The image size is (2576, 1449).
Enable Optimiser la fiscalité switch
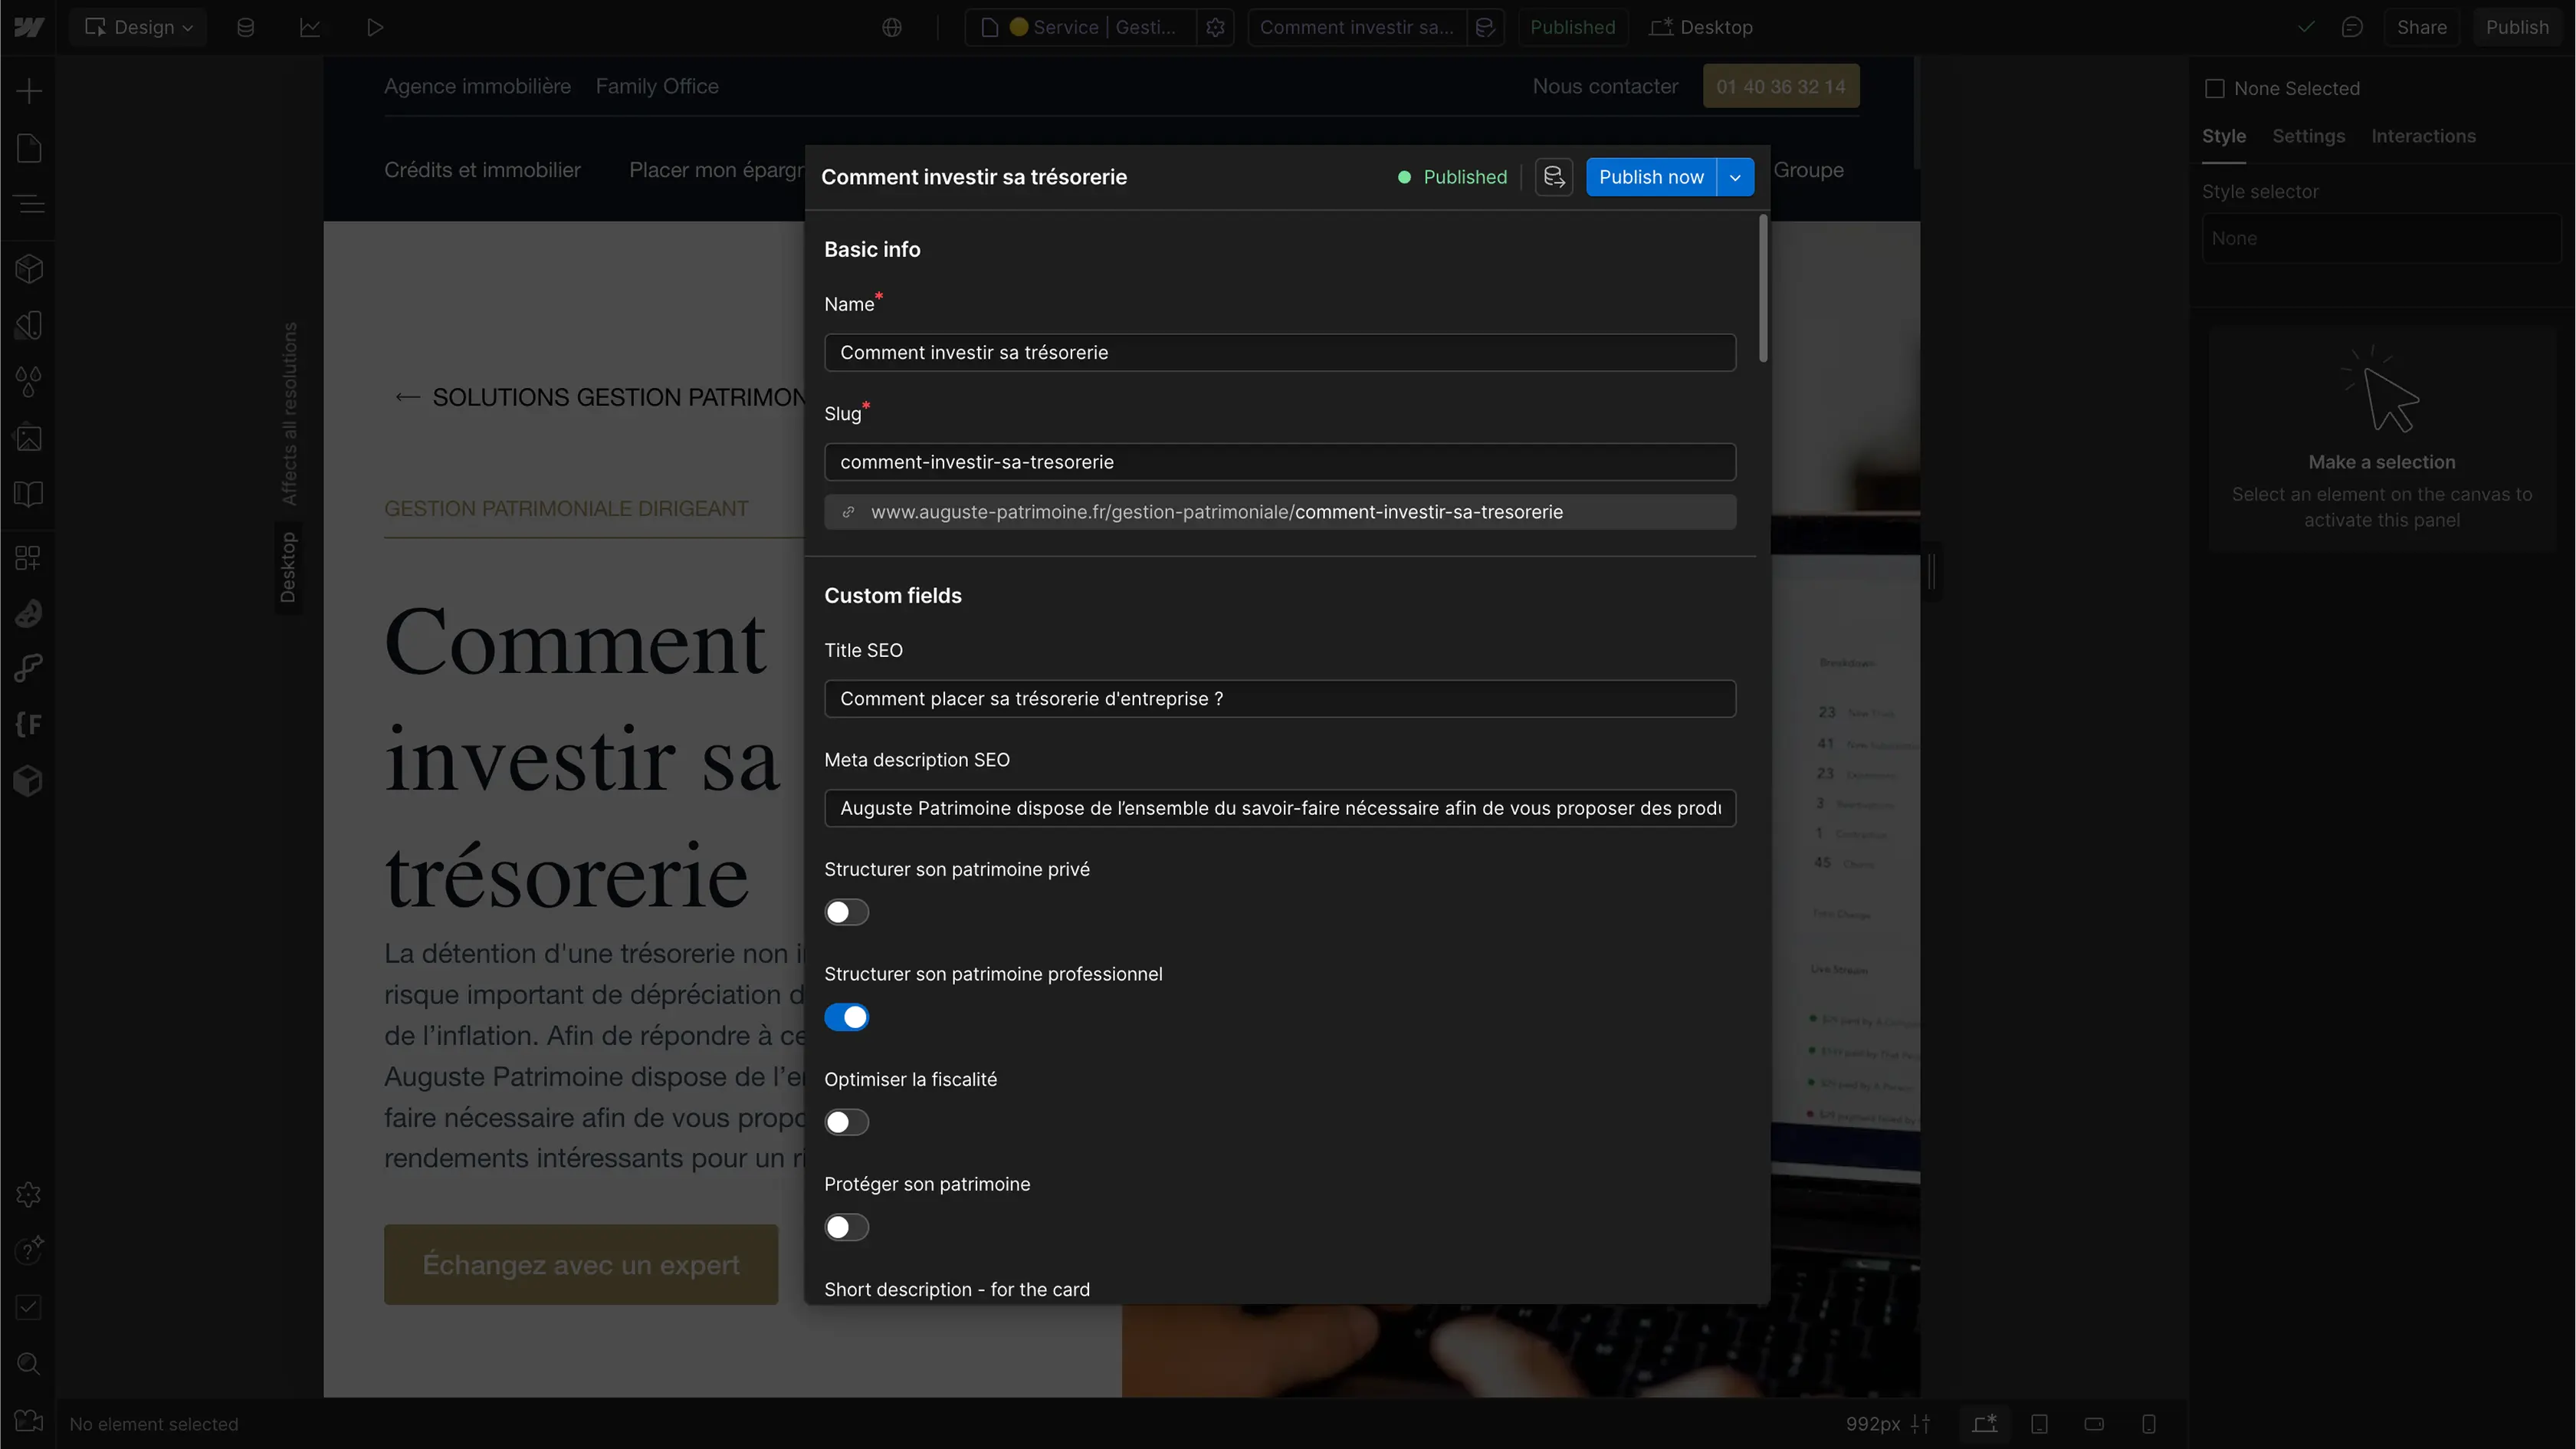(846, 1122)
